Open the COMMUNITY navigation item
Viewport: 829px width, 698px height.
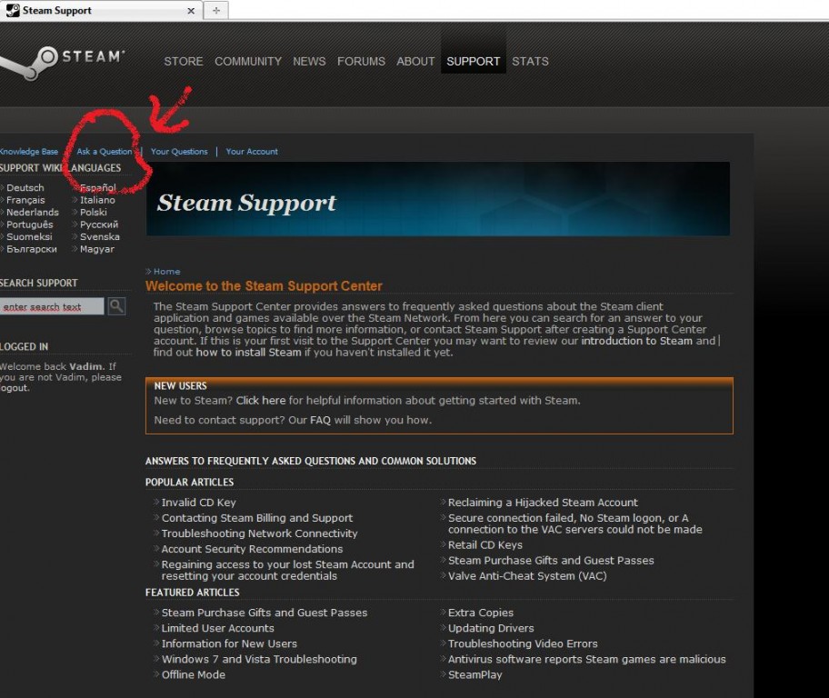pyautogui.click(x=248, y=61)
